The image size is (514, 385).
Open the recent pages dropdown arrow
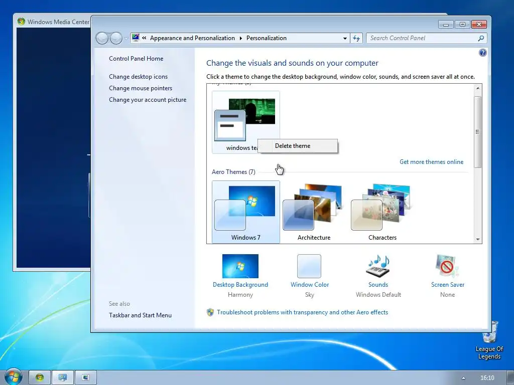coord(126,39)
